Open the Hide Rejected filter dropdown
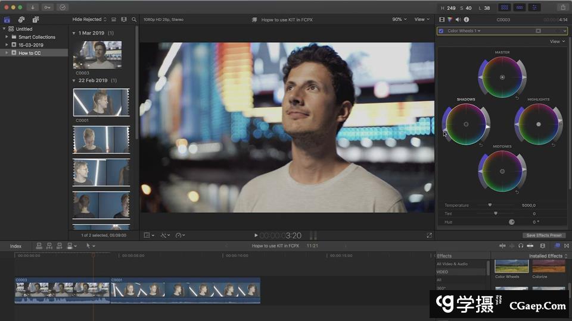The height and width of the screenshot is (321, 572). (89, 20)
